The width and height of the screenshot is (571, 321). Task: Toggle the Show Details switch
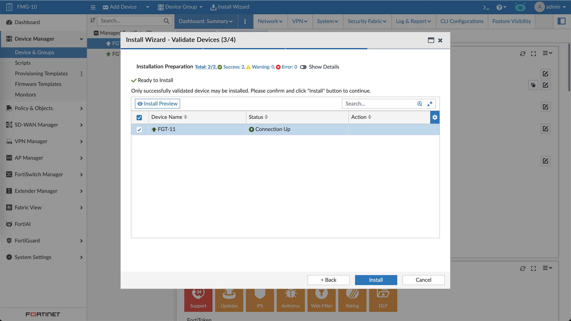click(x=303, y=67)
